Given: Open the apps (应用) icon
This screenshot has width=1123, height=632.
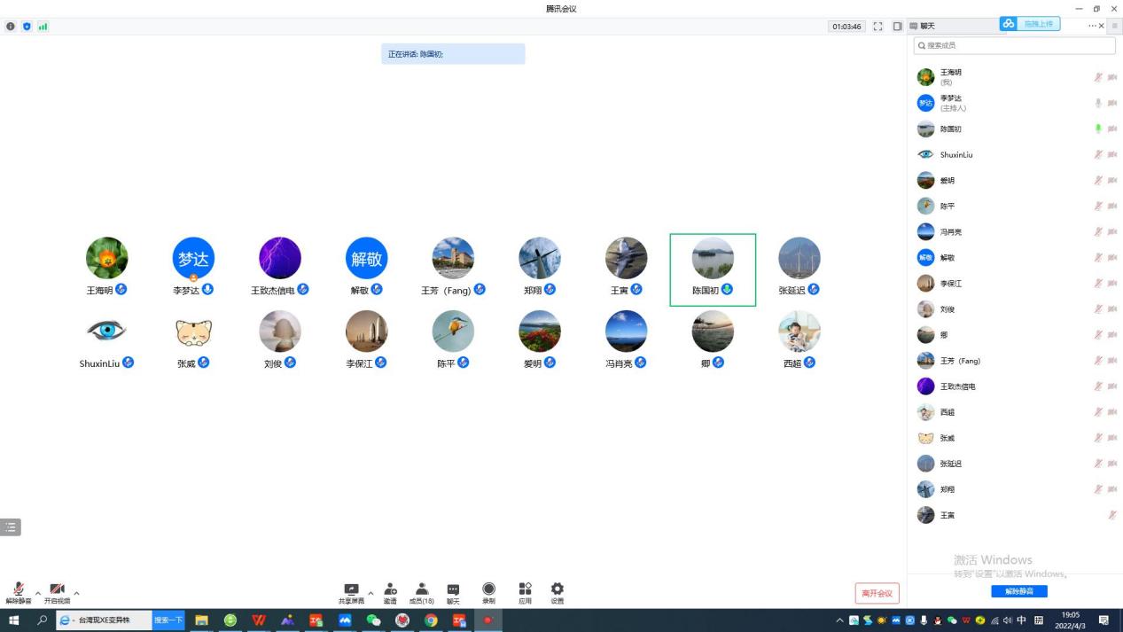Looking at the screenshot, I should [x=525, y=592].
